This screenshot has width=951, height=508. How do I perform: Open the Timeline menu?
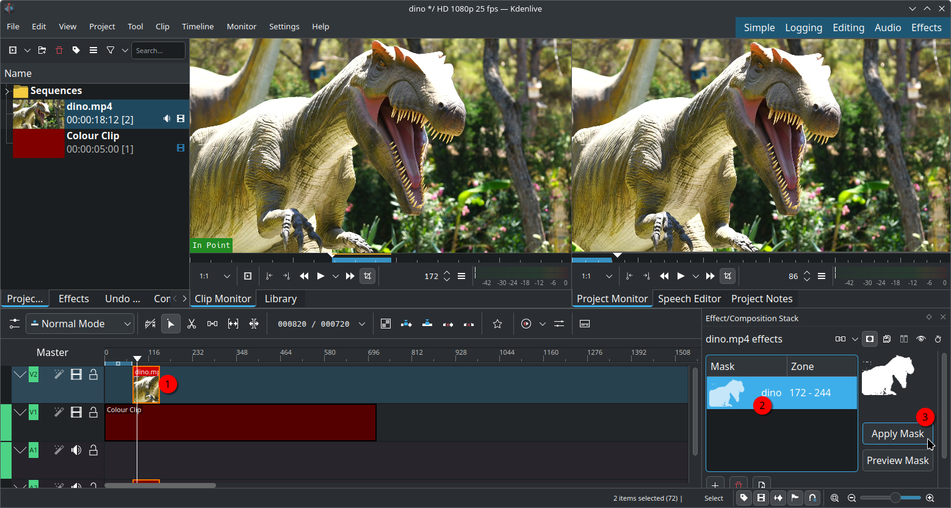(198, 26)
